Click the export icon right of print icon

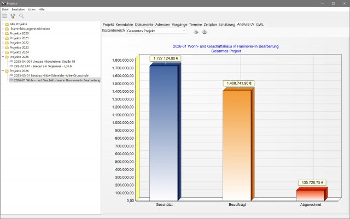(205, 32)
